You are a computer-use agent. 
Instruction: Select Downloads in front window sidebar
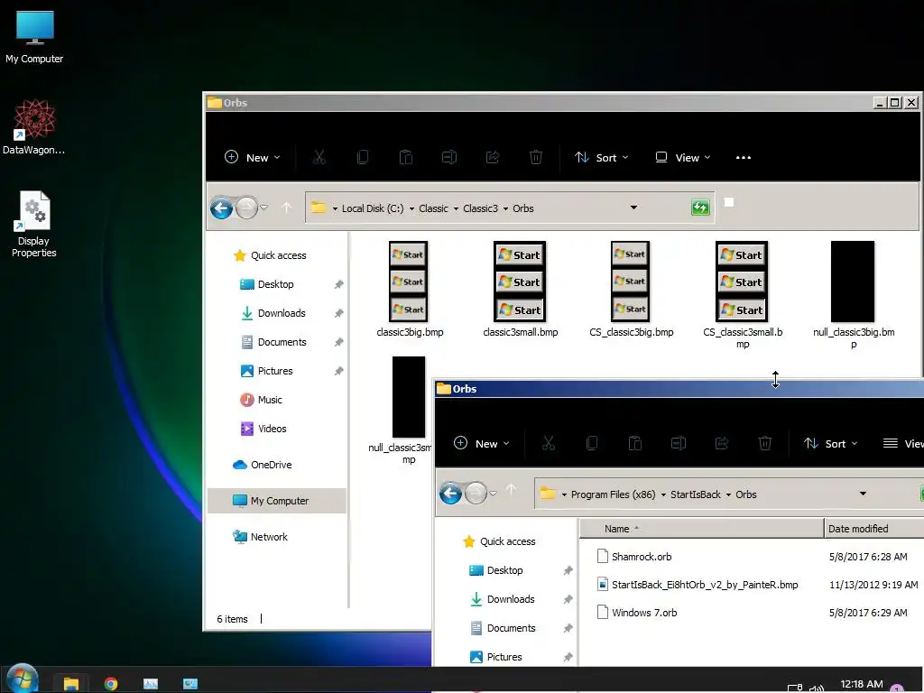[x=502, y=599]
